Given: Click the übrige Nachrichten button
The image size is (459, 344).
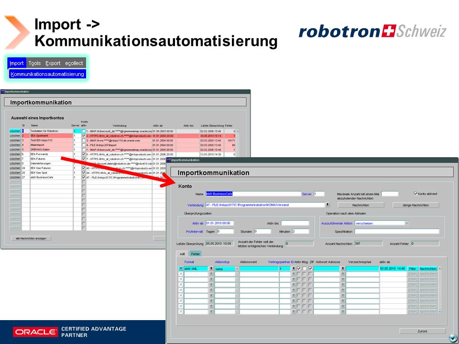Looking at the screenshot, I should point(415,205).
